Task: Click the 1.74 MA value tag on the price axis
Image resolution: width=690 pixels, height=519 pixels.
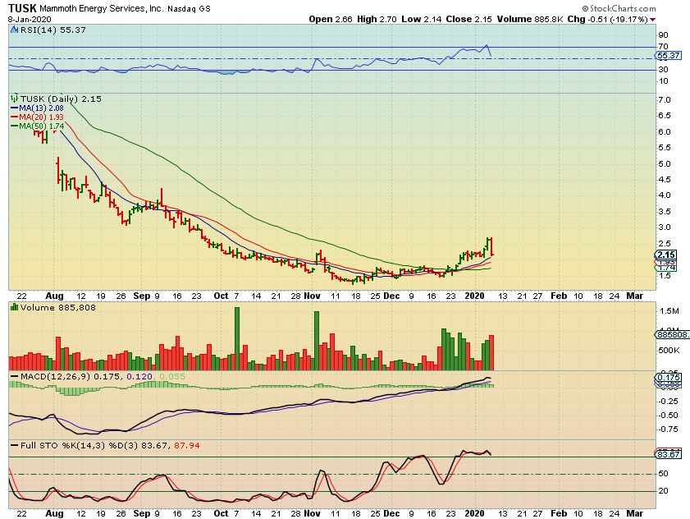Action: point(667,268)
